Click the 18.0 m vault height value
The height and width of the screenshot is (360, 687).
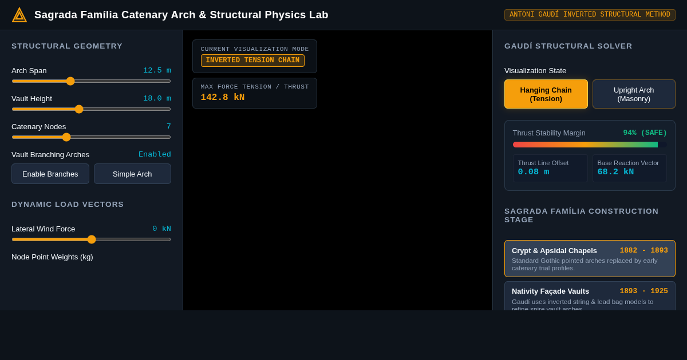click(x=157, y=99)
